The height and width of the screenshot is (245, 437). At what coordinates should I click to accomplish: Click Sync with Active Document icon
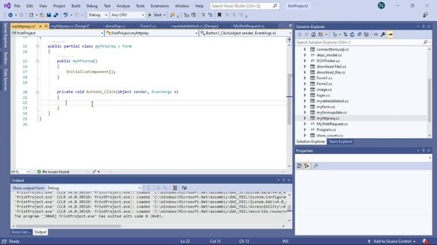(x=346, y=35)
